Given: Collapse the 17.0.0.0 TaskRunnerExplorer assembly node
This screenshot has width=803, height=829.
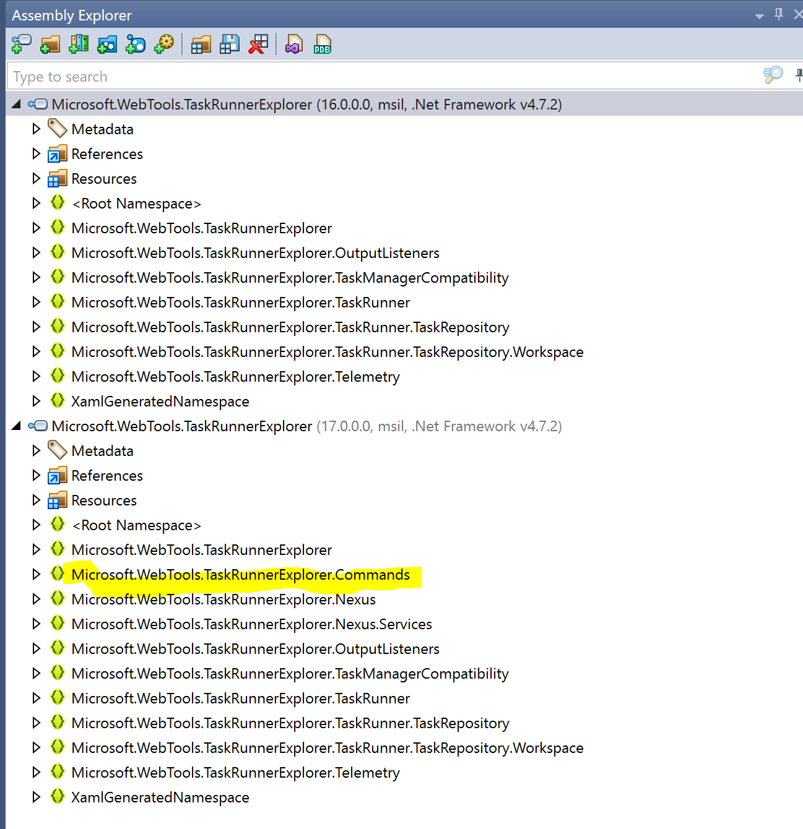Looking at the screenshot, I should (x=17, y=426).
